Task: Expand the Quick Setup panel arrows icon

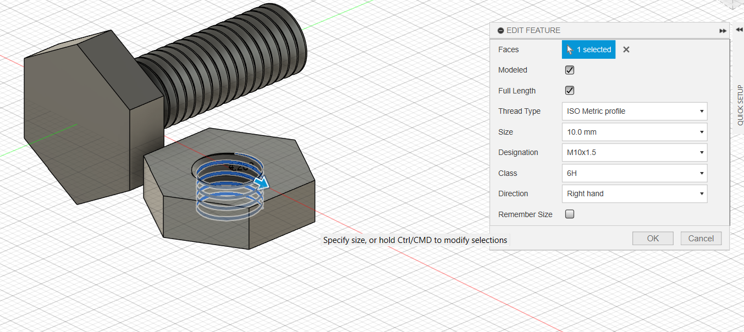Action: (740, 31)
